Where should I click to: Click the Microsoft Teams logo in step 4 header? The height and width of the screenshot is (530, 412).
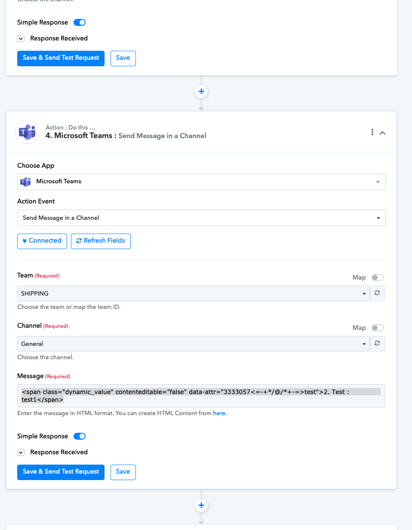27,132
